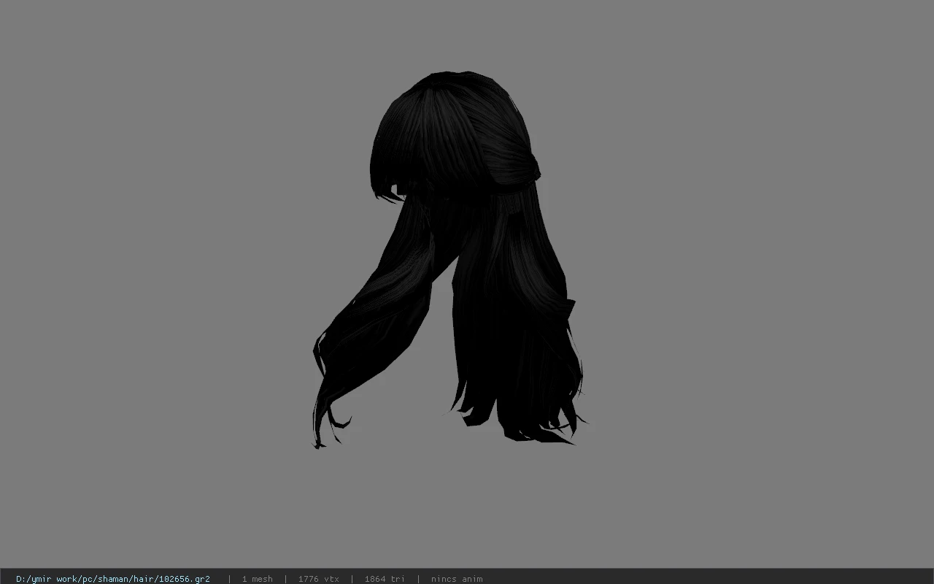The width and height of the screenshot is (934, 584).
Task: Click the '1 mesh' status entry
Action: 258,579
